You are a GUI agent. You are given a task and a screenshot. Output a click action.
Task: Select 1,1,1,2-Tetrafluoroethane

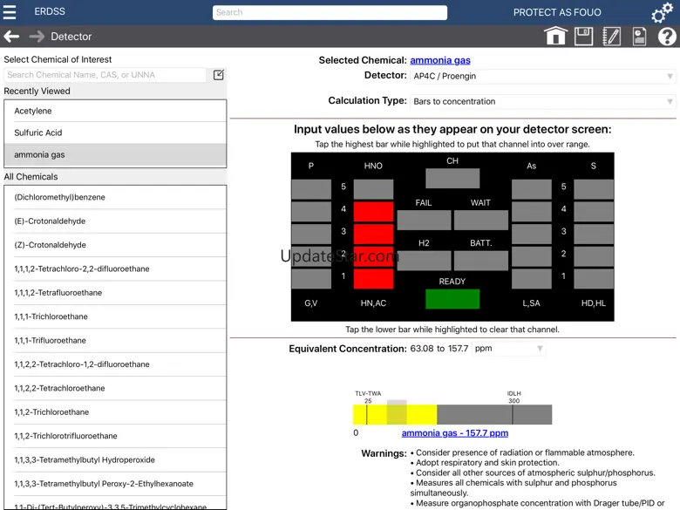(115, 293)
